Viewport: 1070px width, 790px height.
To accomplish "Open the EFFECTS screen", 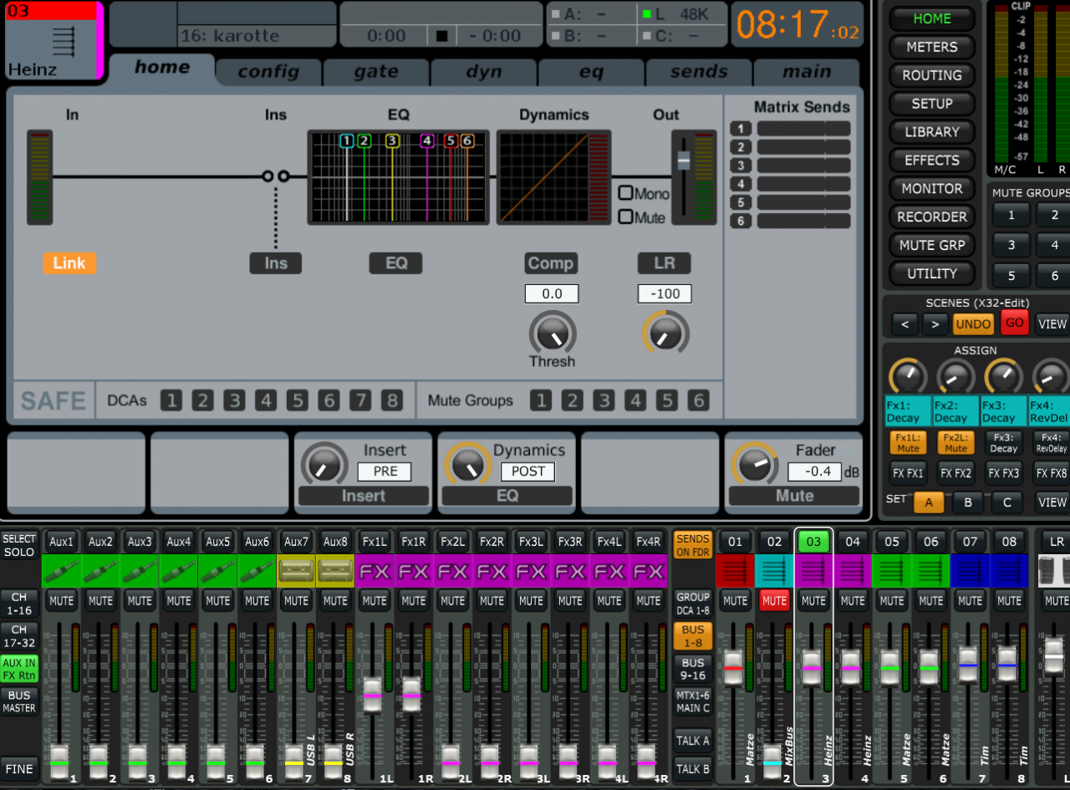I will [932, 161].
